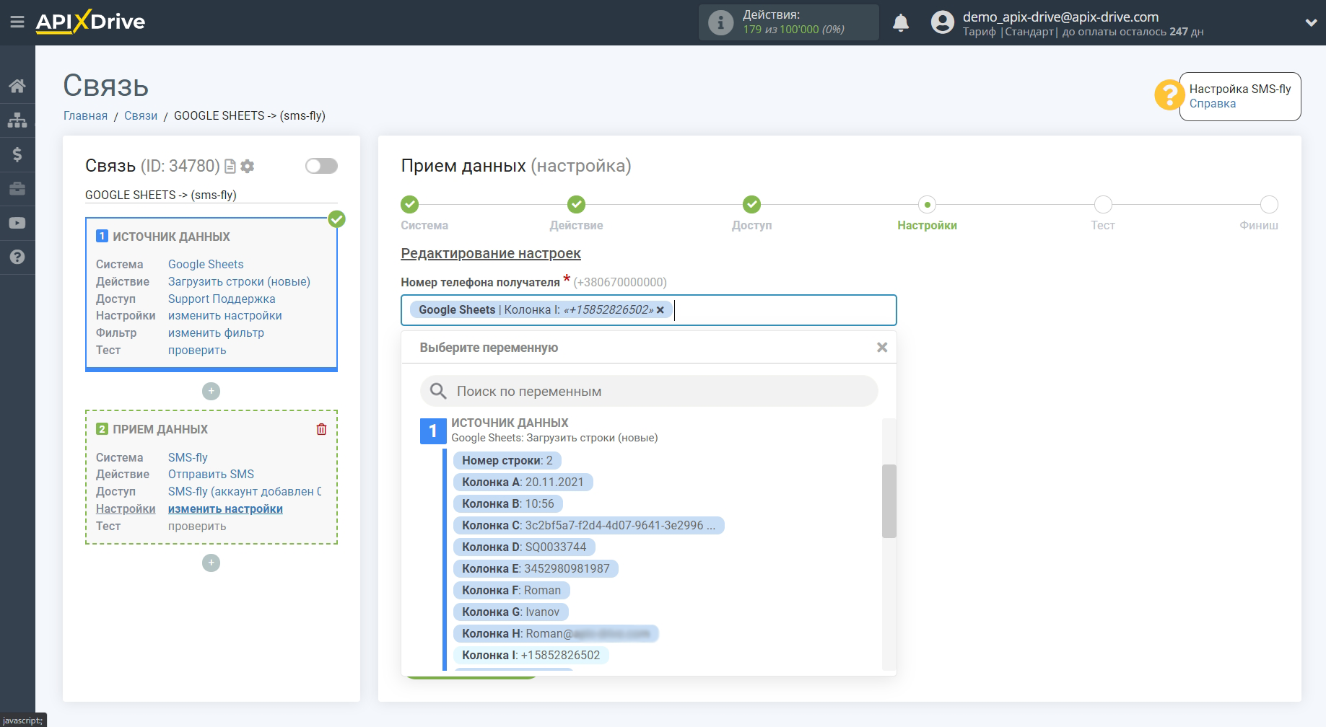Open the notifications bell
Viewport: 1326px width, 727px height.
point(901,23)
